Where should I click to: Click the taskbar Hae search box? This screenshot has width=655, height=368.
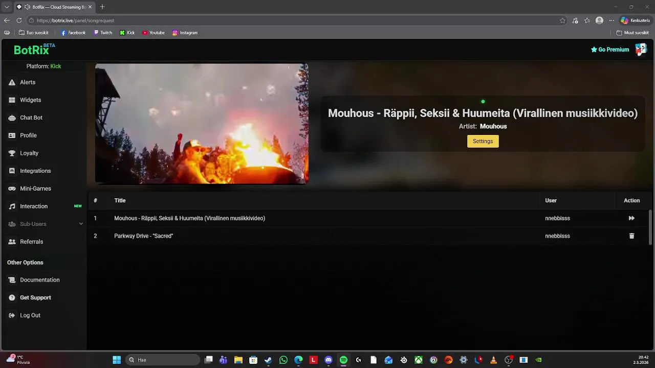(x=163, y=360)
